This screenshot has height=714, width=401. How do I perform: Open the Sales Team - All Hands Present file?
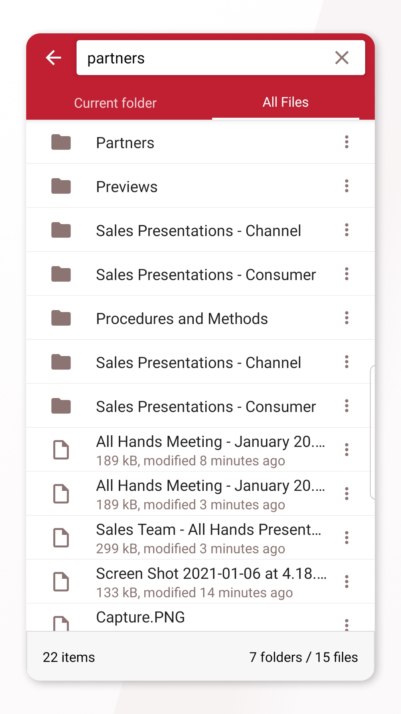click(x=200, y=537)
